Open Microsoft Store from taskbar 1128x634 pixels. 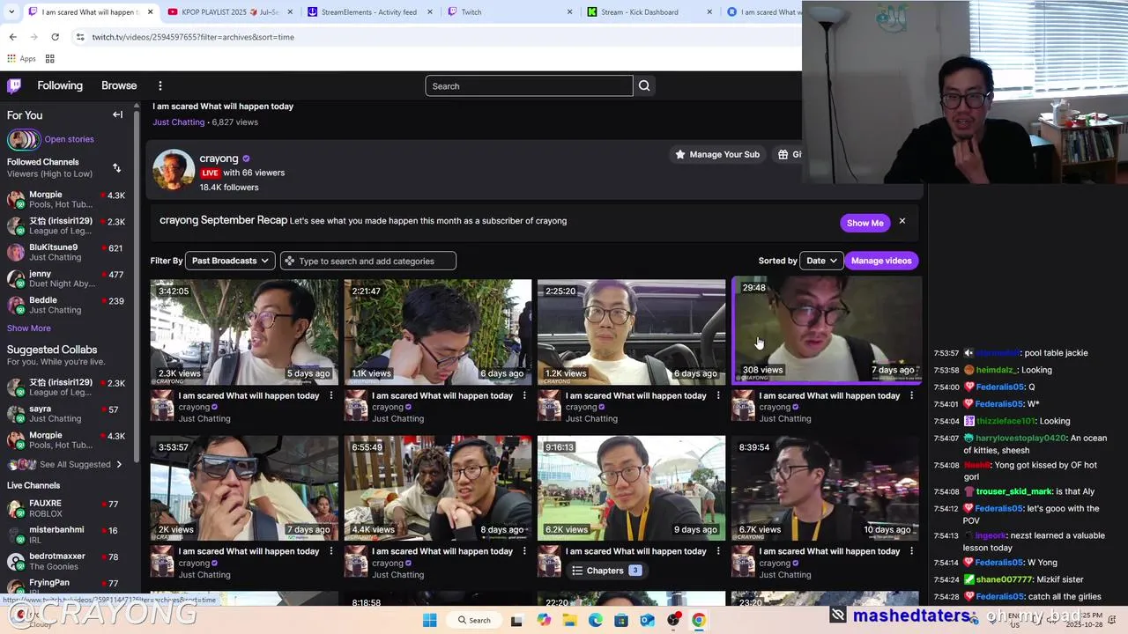point(621,620)
